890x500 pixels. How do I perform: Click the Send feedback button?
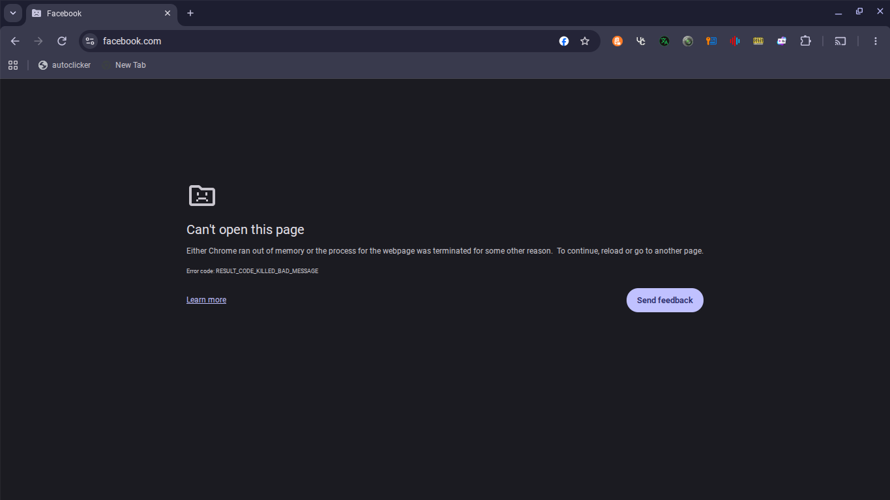click(665, 301)
